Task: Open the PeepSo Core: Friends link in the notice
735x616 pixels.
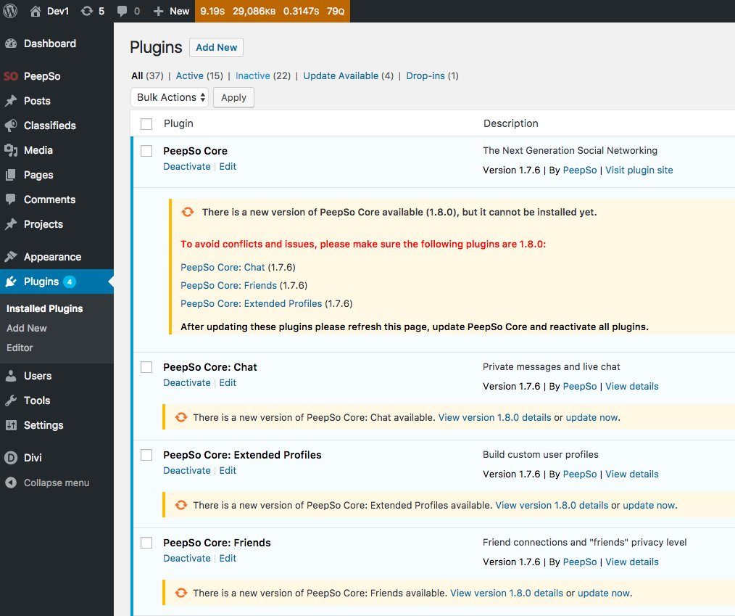Action: [x=229, y=286]
